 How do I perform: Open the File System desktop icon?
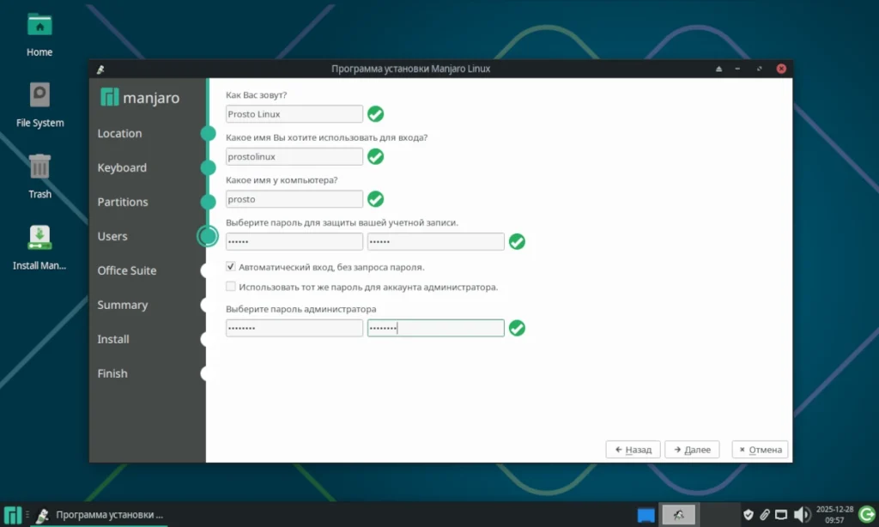[x=39, y=95]
